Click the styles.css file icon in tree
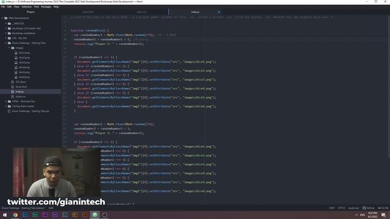 [13, 97]
